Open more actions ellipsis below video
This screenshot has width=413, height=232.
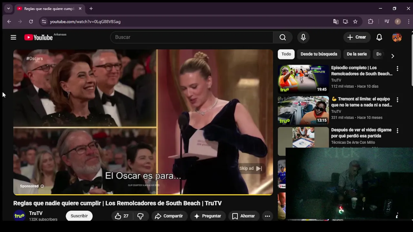click(267, 216)
